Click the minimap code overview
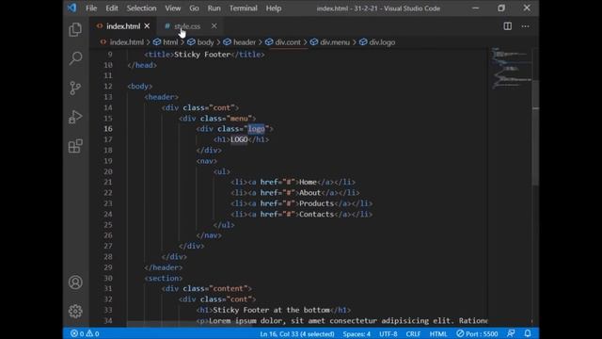Viewport: 602px width, 339px height. [511, 69]
